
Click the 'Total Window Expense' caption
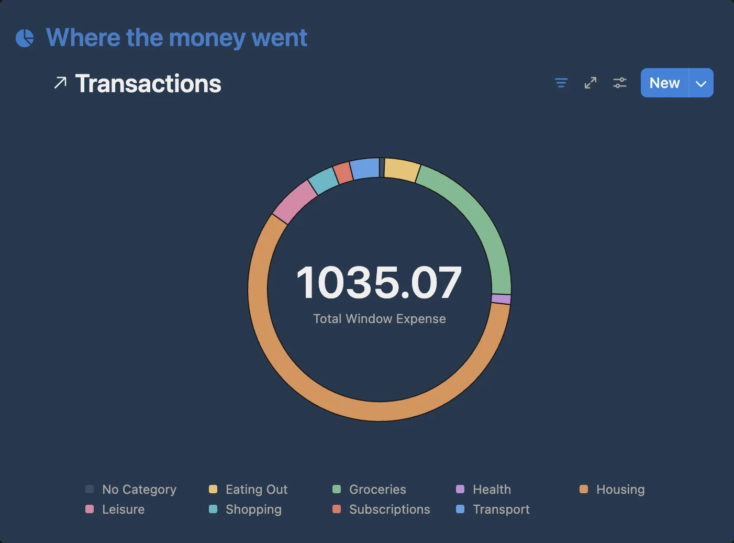380,319
